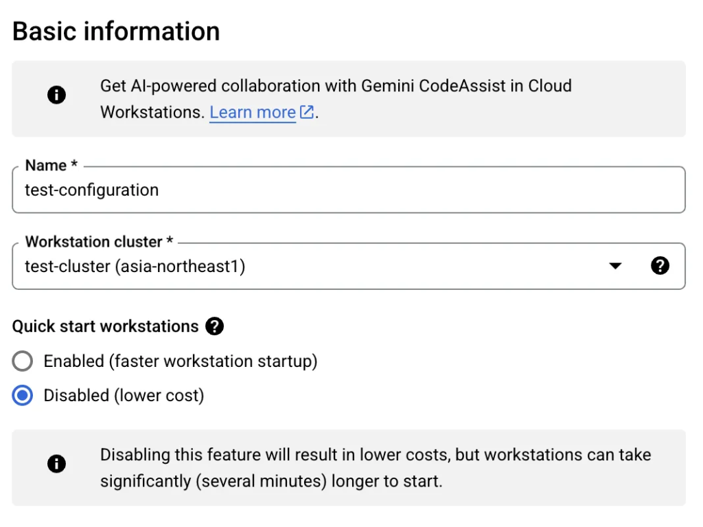Open the Learn more link
This screenshot has width=703, height=527.
252,112
